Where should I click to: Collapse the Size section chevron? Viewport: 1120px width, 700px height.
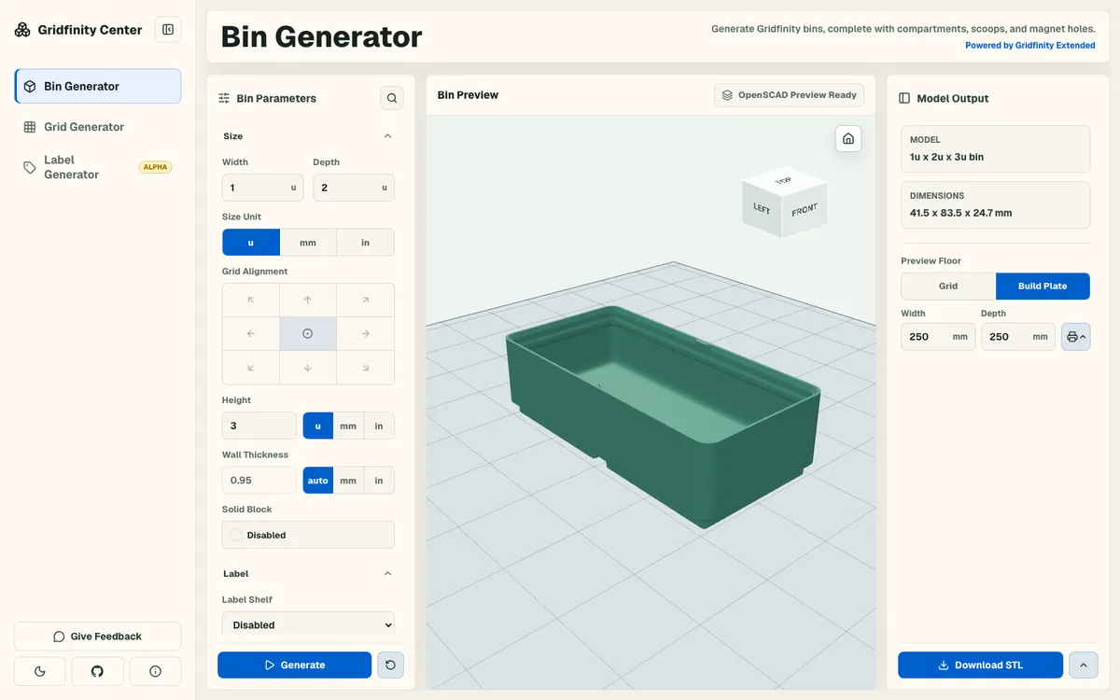(x=388, y=136)
